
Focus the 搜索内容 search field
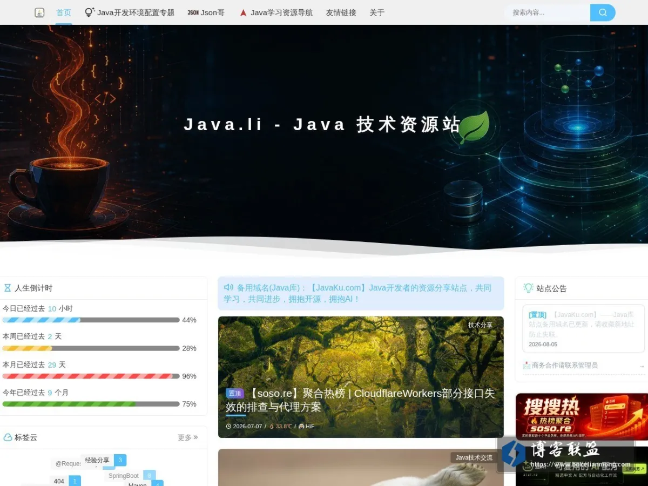547,12
